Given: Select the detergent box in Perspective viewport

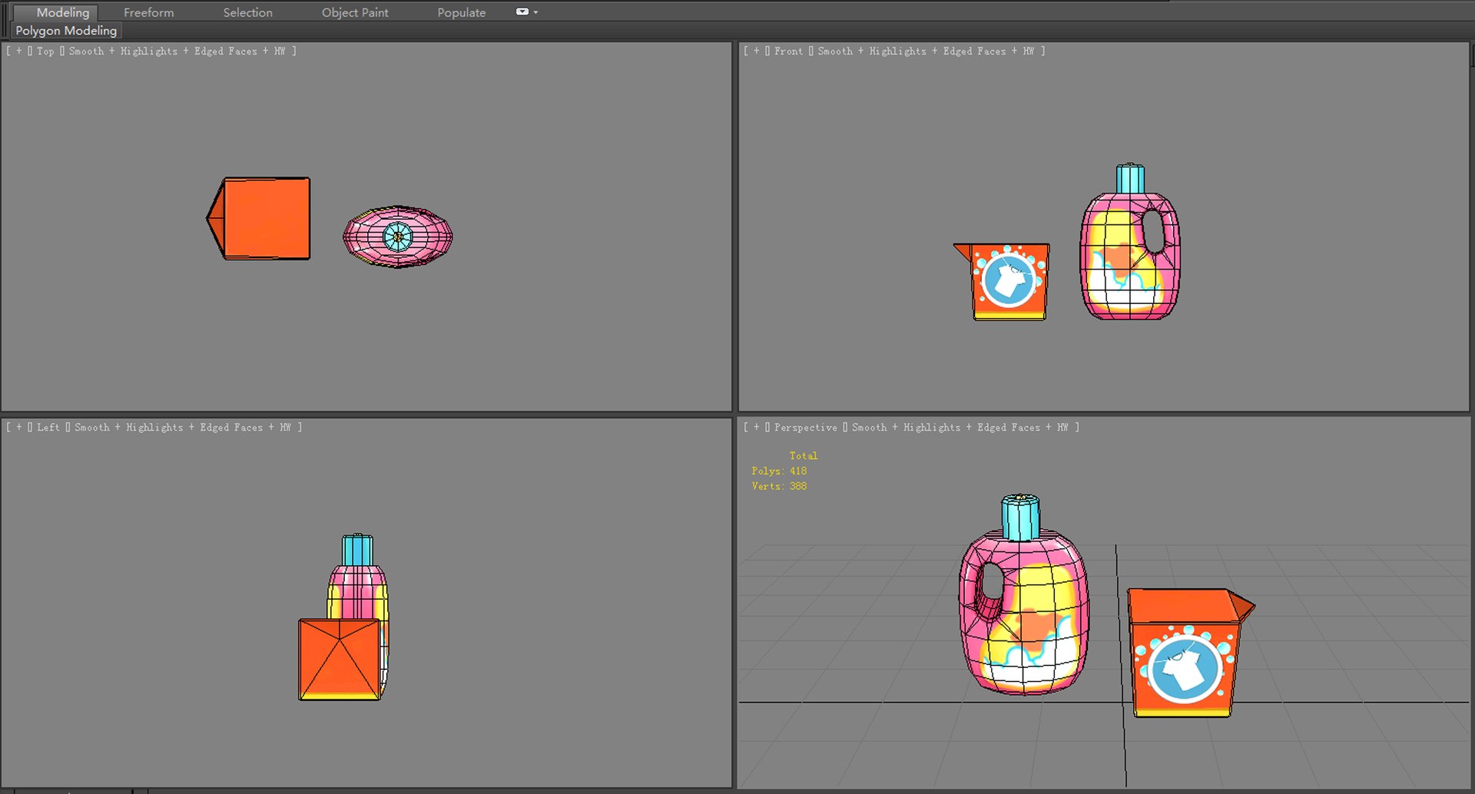Looking at the screenshot, I should 1185,653.
